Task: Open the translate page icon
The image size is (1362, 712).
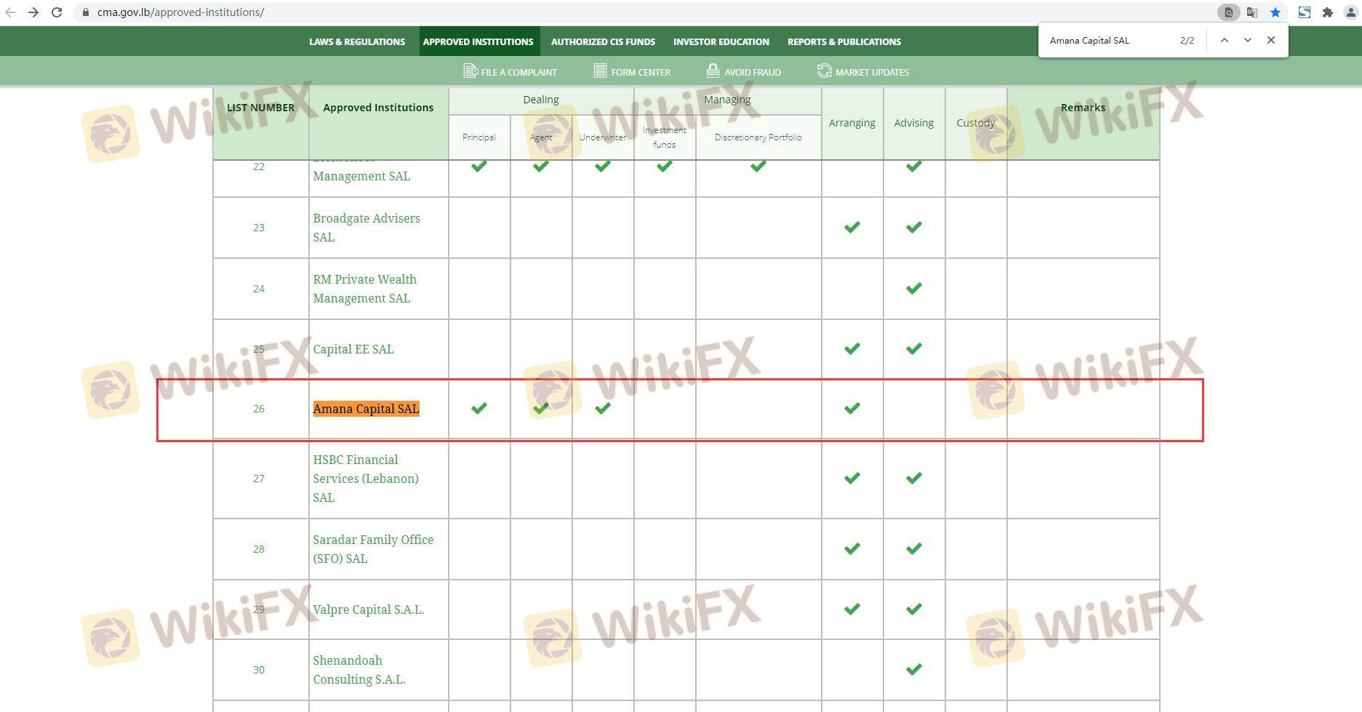Action: [x=1251, y=12]
